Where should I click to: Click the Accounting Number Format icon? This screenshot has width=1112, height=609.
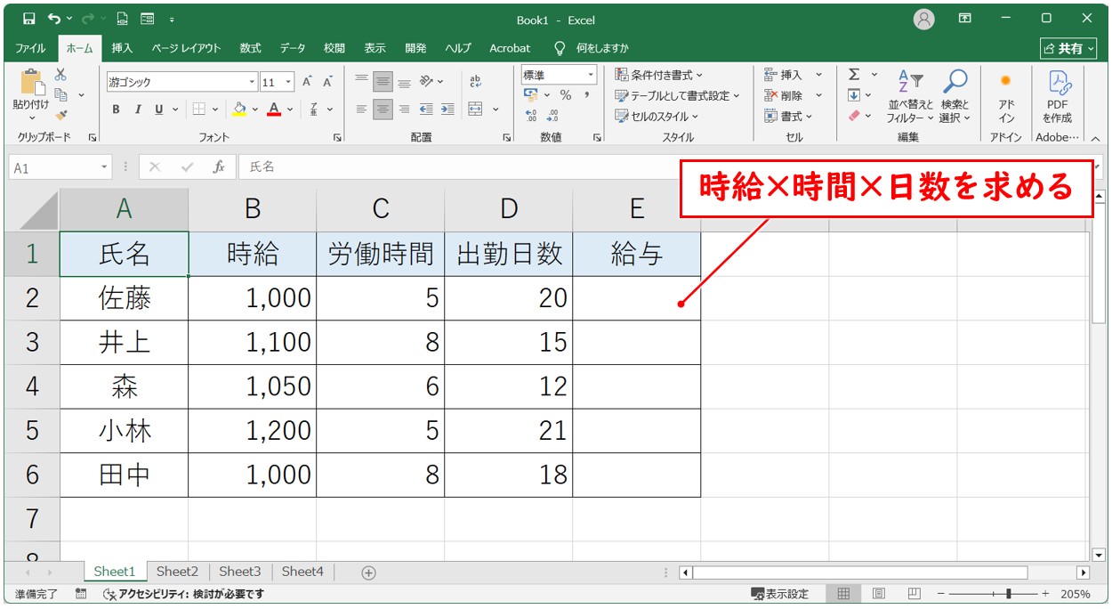(531, 95)
